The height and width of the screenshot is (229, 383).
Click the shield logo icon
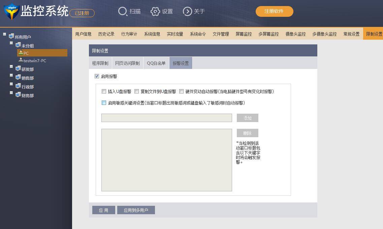point(11,11)
